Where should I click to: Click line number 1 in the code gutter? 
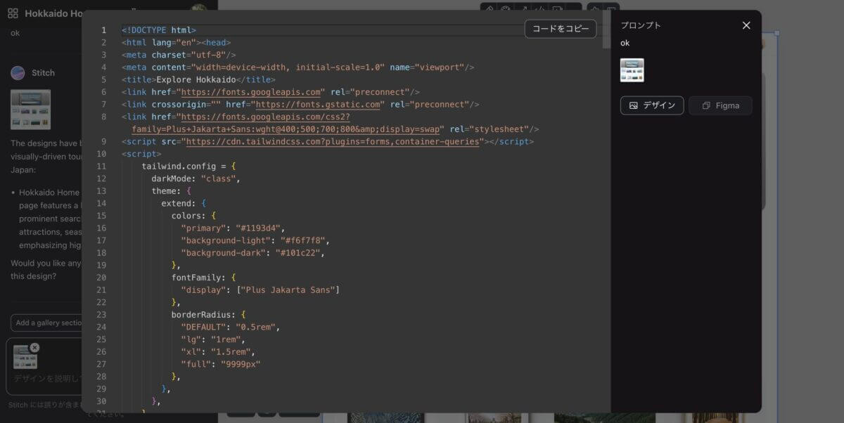point(103,30)
